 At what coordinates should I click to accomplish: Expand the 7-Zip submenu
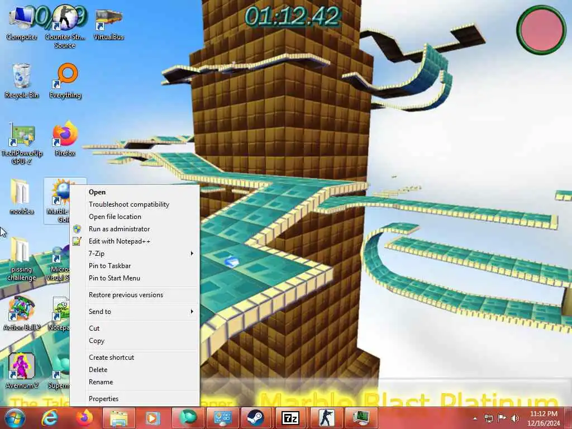click(x=134, y=254)
